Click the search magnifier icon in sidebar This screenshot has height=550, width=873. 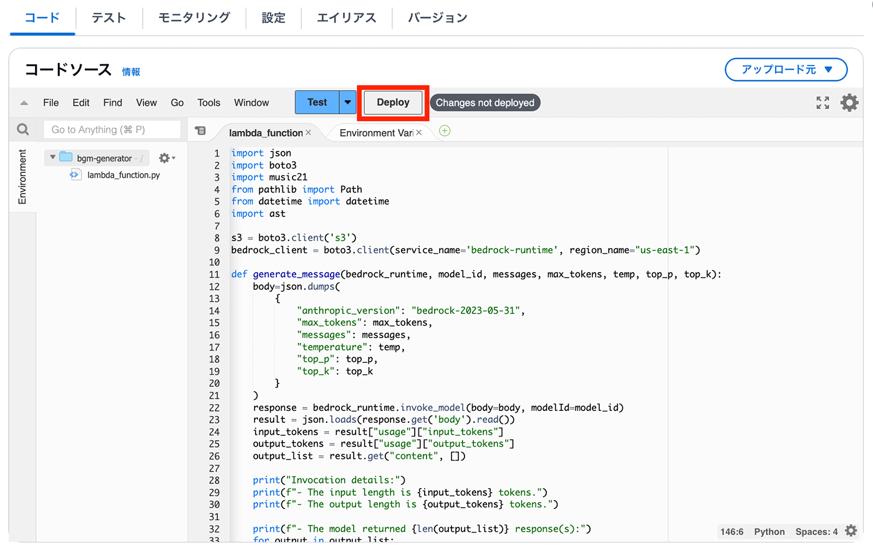23,129
